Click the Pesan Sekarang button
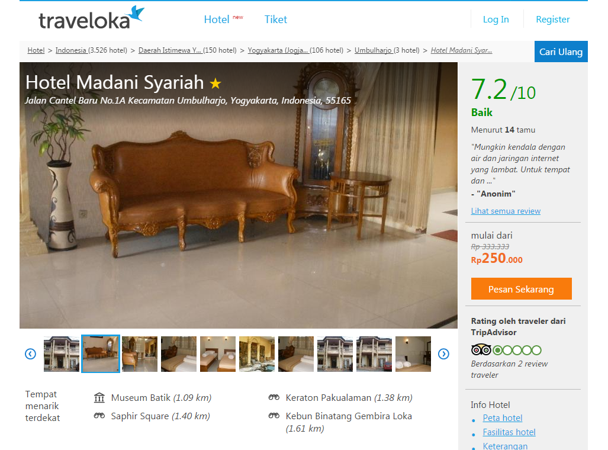Image resolution: width=608 pixels, height=450 pixels. pos(521,288)
